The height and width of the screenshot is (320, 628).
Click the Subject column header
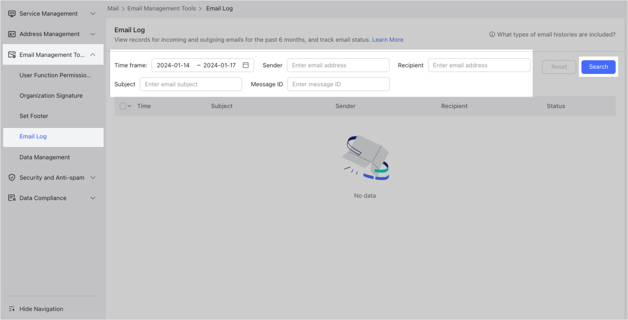tap(222, 106)
